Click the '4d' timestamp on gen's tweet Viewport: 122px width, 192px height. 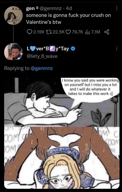coord(69,8)
